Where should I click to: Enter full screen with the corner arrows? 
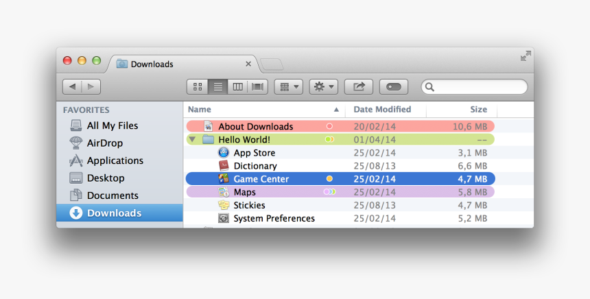click(x=526, y=56)
